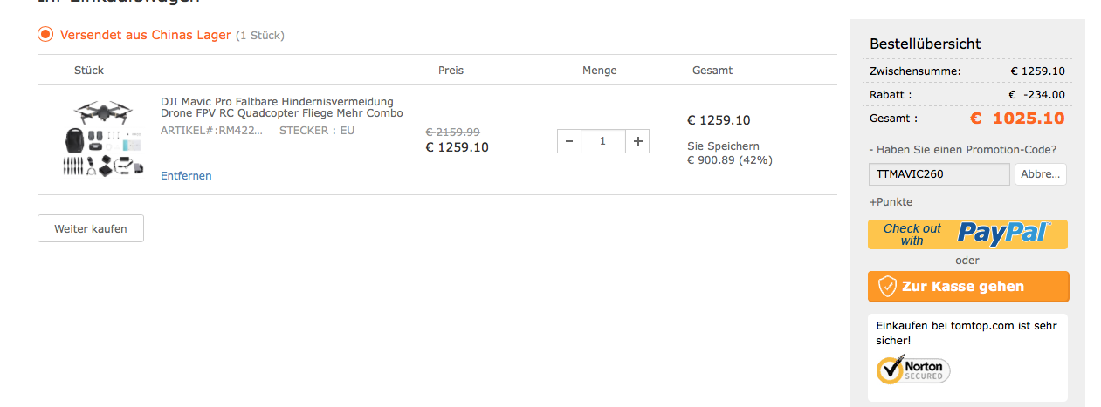1101x407 pixels.
Task: Click the shield icon on checkout button
Action: pyautogui.click(x=887, y=287)
